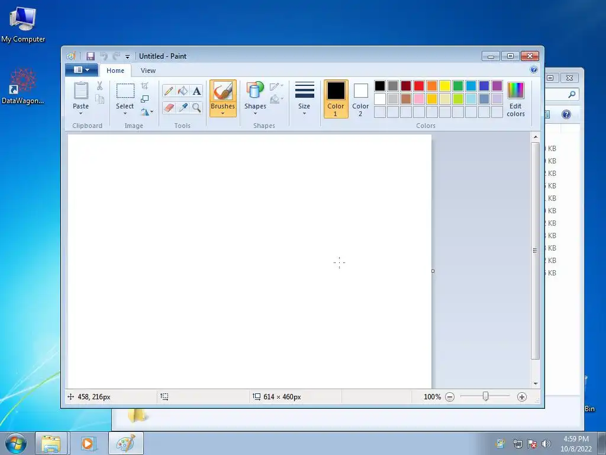The width and height of the screenshot is (606, 455).
Task: Open Windows Explorer from the taskbar
Action: (51, 443)
